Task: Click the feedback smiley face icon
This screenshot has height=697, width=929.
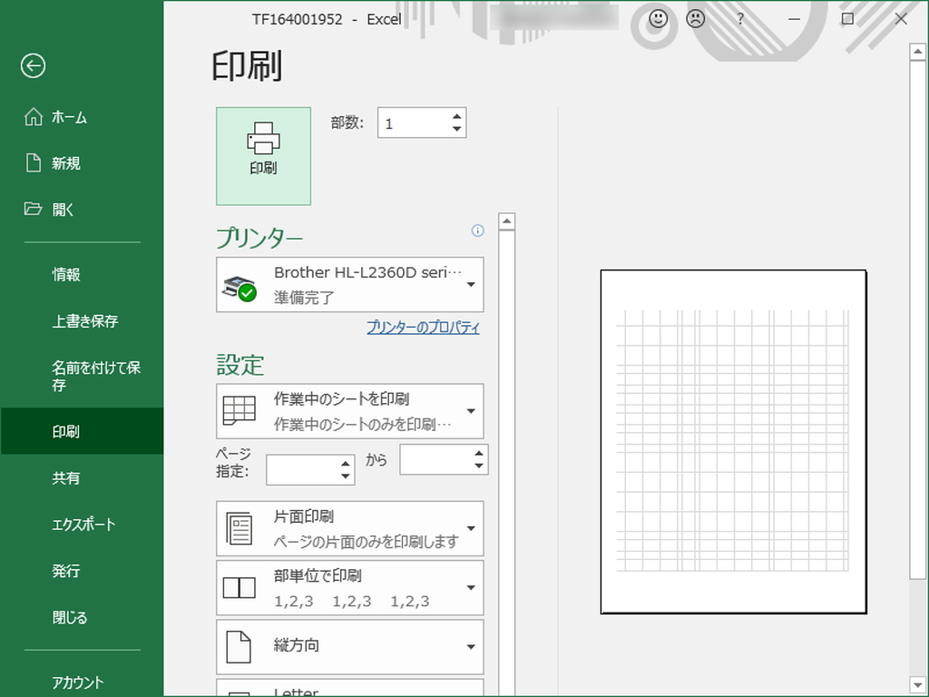Action: tap(658, 19)
